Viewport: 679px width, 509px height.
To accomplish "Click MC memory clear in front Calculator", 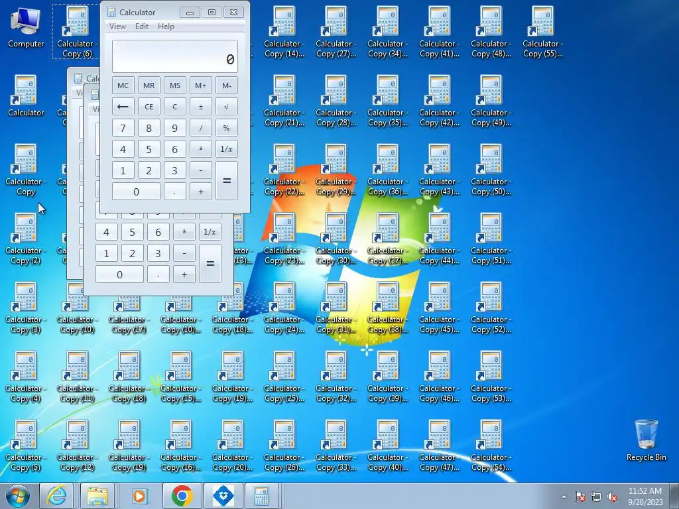I will 123,85.
